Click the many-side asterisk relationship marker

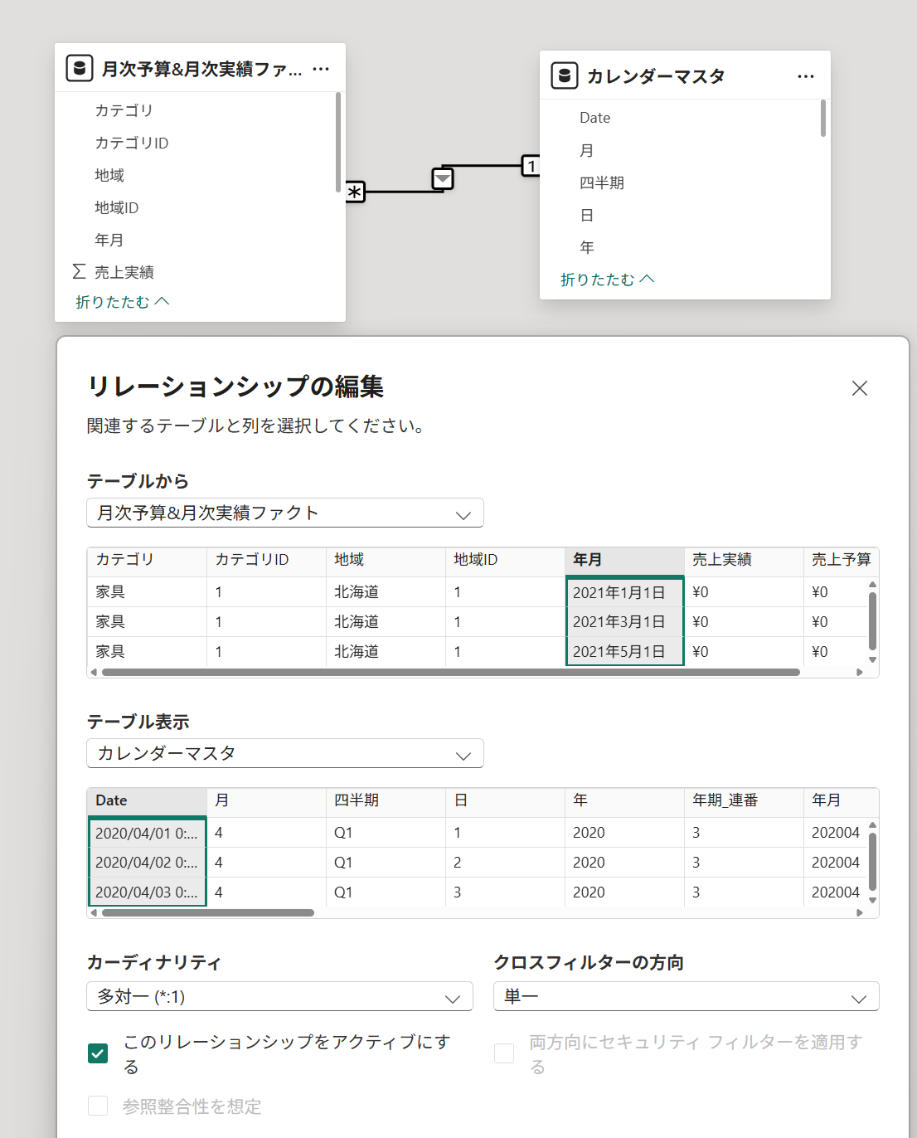(x=355, y=192)
